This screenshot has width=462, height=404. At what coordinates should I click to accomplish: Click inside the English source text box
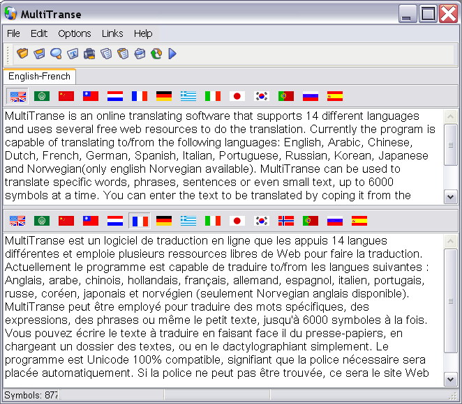coord(223,156)
